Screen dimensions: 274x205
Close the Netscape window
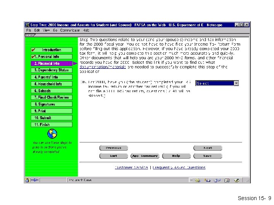tap(247, 25)
